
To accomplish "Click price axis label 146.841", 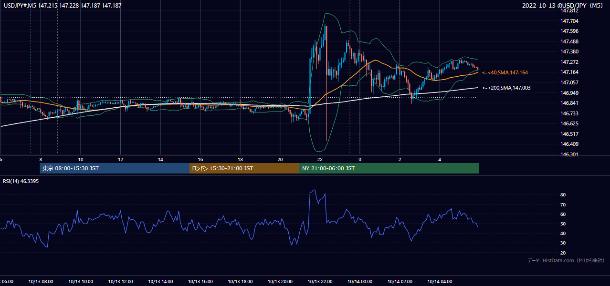I will click(568, 103).
